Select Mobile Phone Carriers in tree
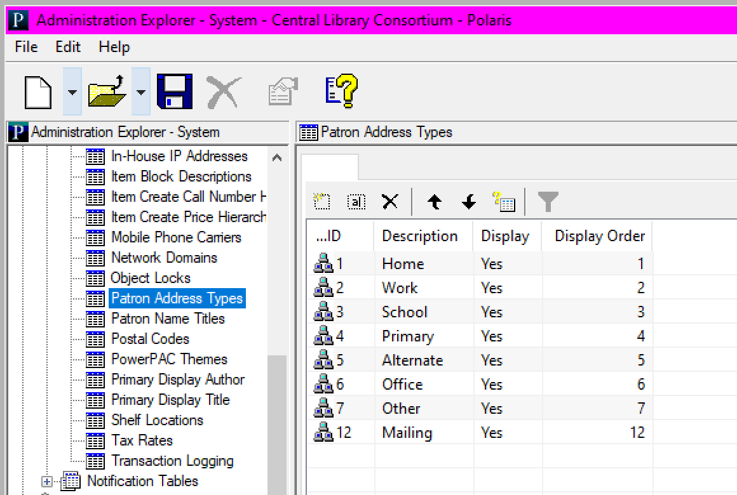 point(176,237)
